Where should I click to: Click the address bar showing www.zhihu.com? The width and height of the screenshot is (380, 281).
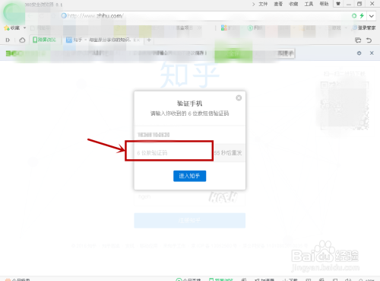[203, 16]
